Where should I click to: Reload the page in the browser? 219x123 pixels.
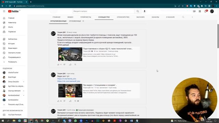(10, 6)
